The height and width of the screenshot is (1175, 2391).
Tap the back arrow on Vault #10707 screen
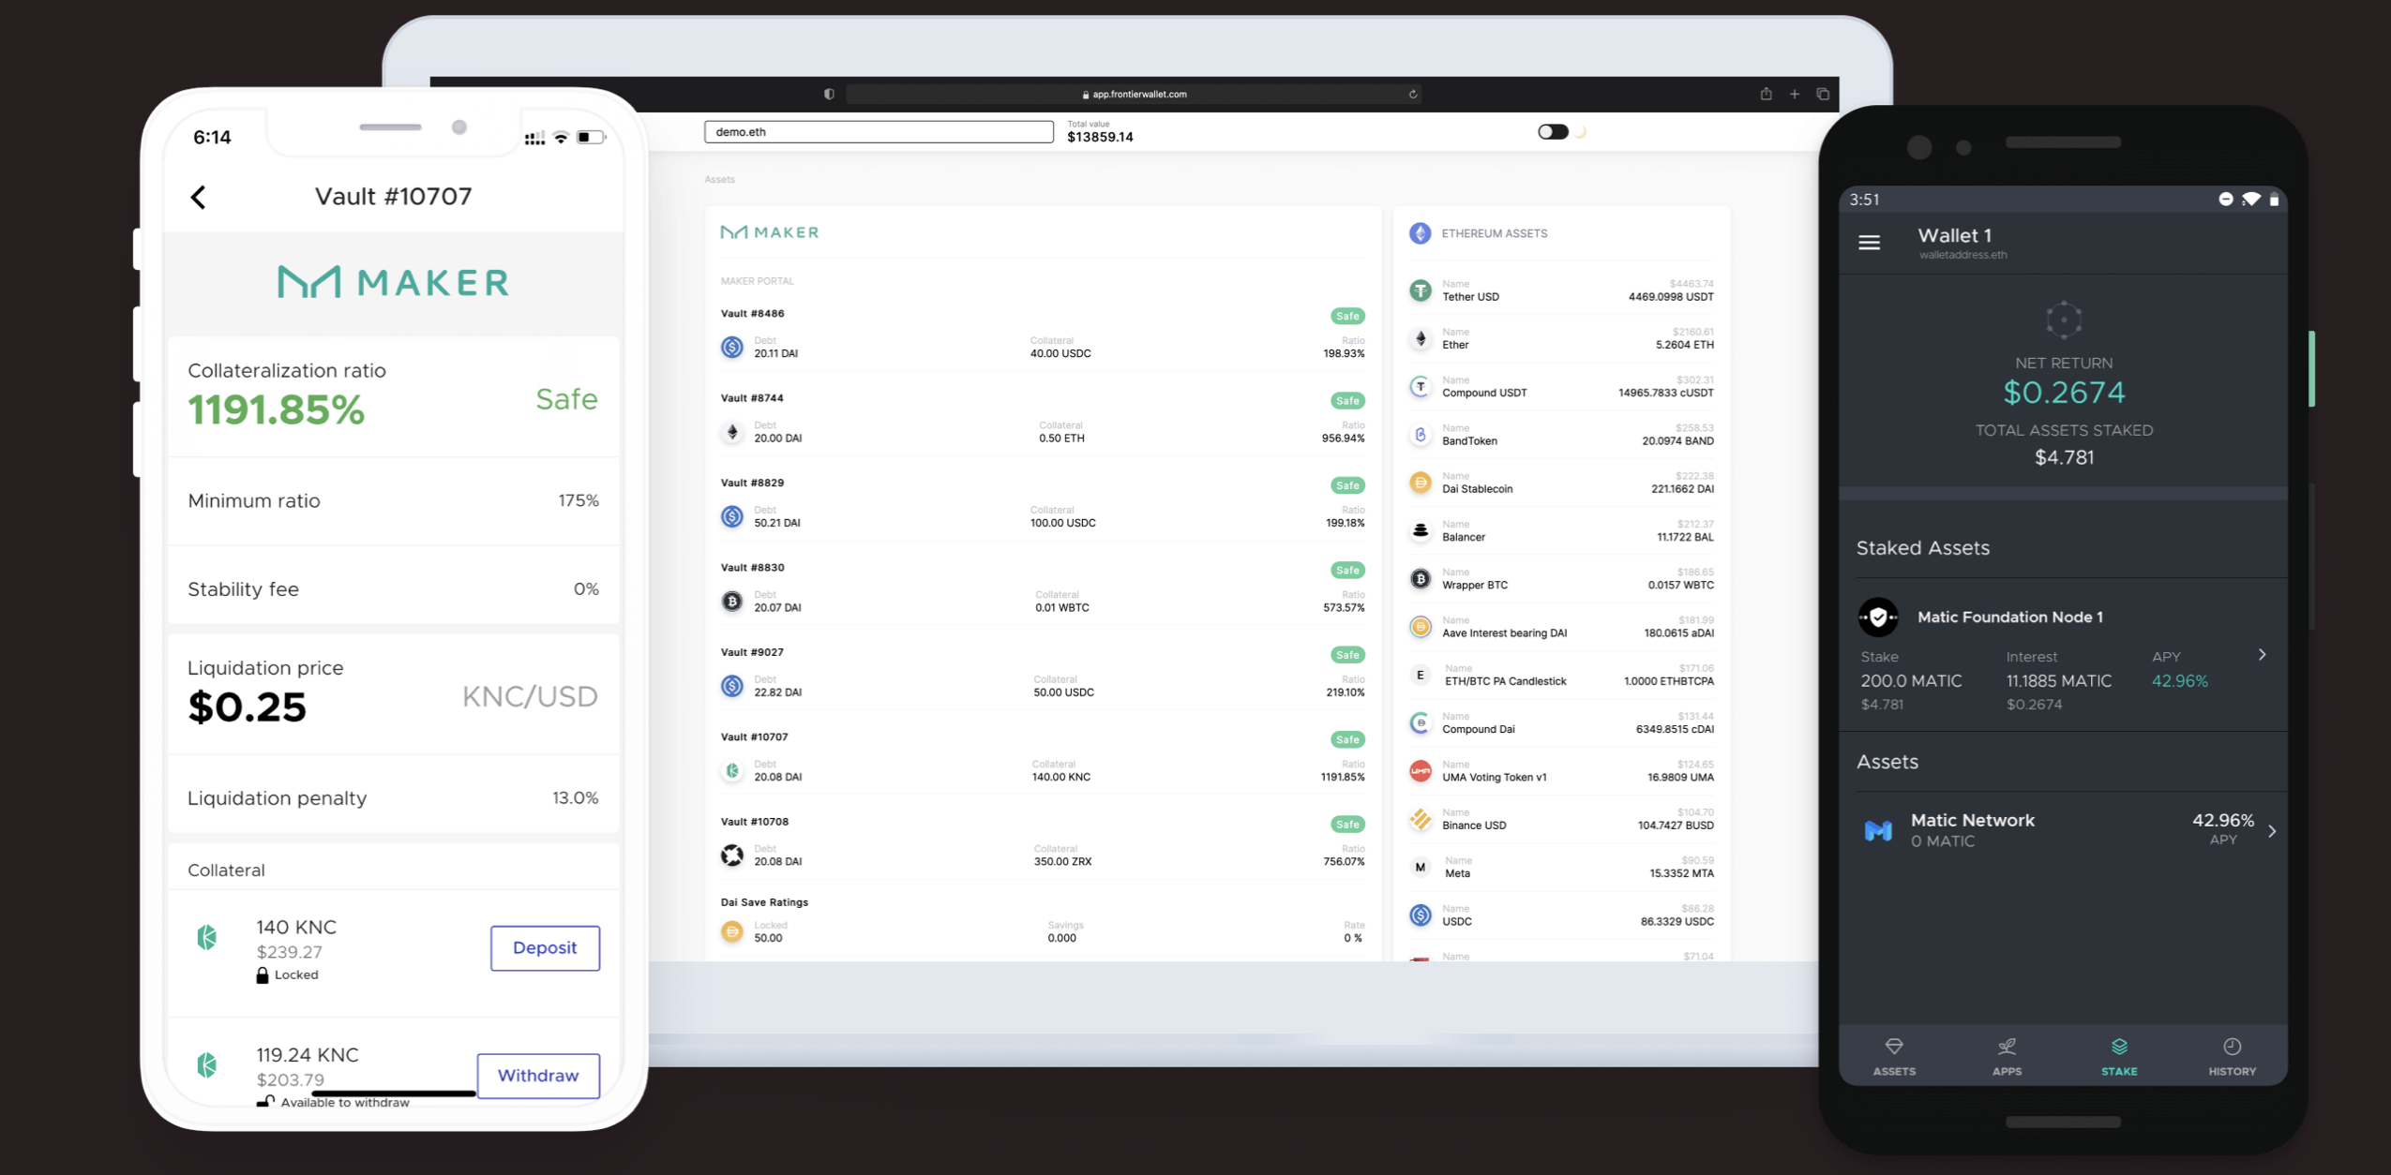[x=198, y=197]
